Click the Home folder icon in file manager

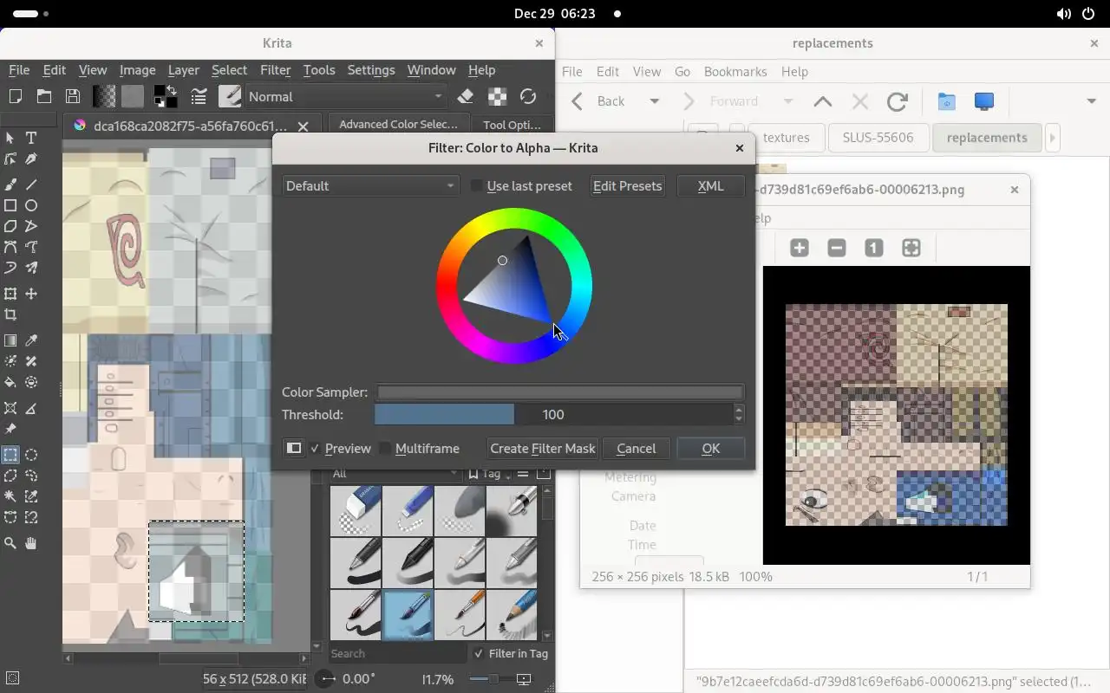pyautogui.click(x=946, y=101)
